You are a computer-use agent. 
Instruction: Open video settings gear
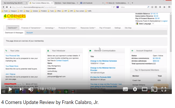click(x=135, y=89)
